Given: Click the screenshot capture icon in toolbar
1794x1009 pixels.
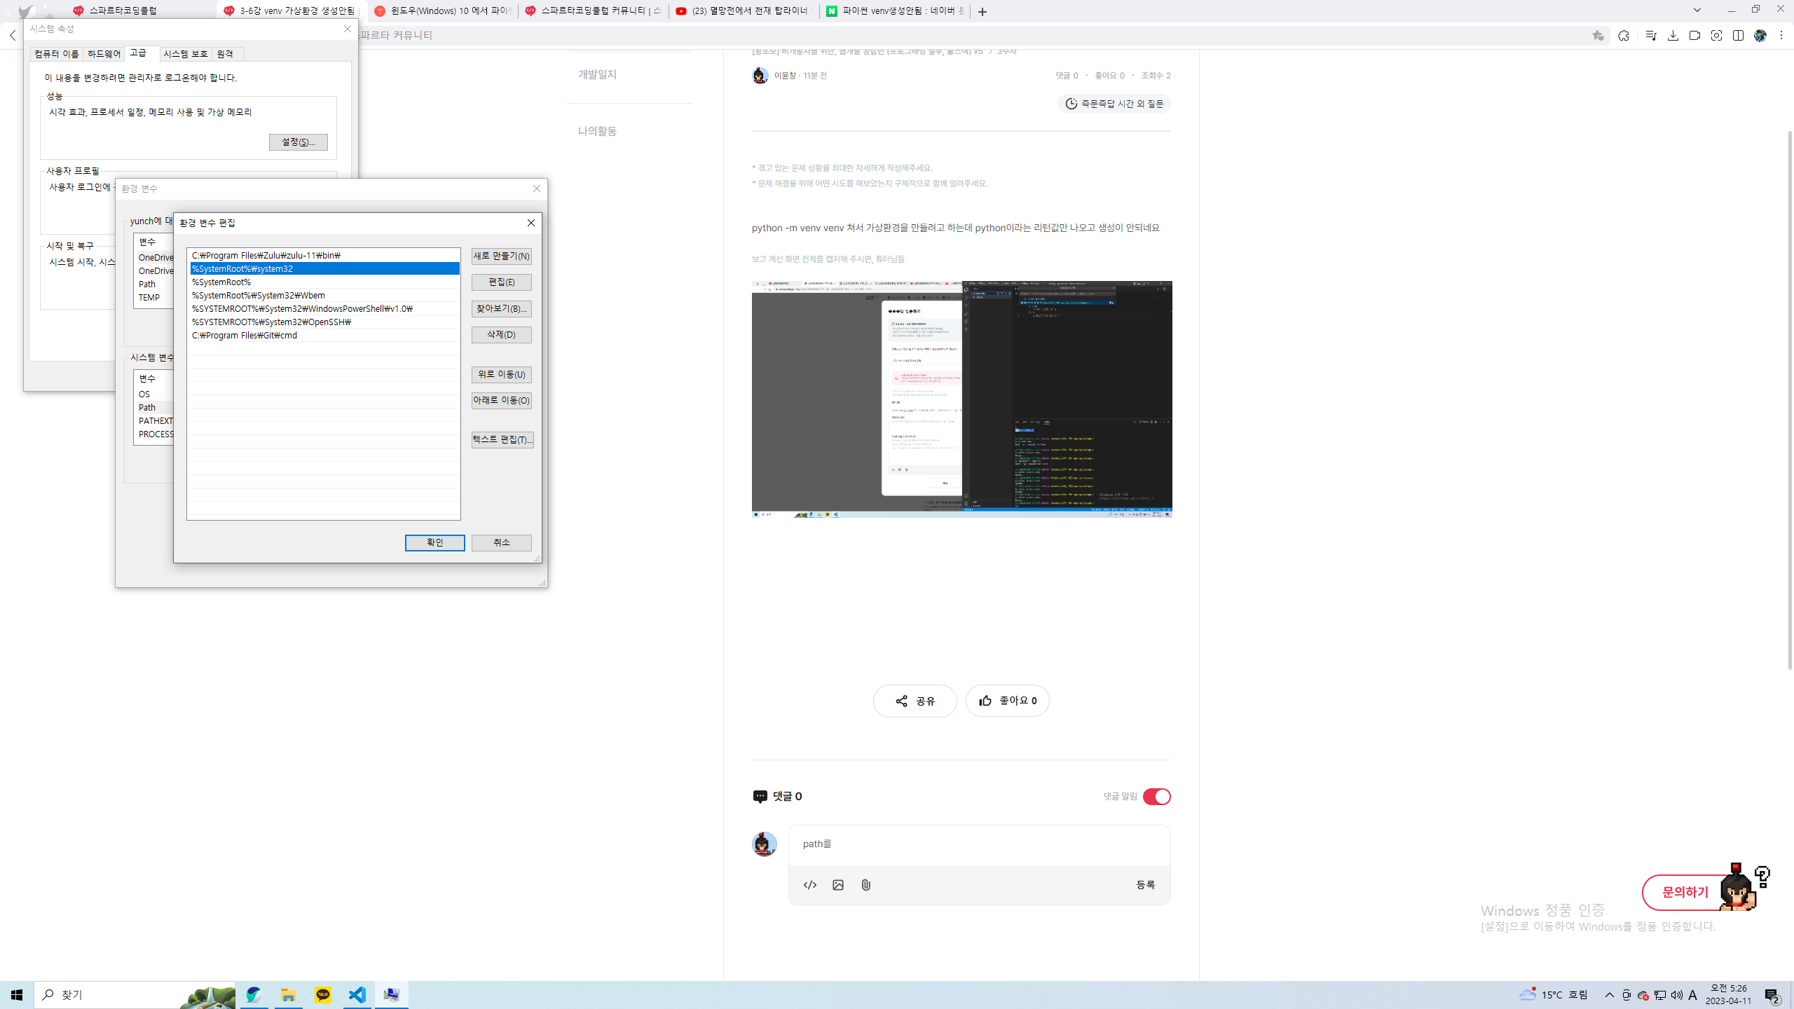Looking at the screenshot, I should tap(1716, 36).
